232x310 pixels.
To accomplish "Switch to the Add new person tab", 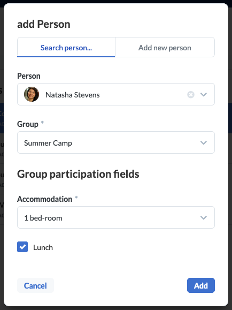I will click(x=165, y=48).
